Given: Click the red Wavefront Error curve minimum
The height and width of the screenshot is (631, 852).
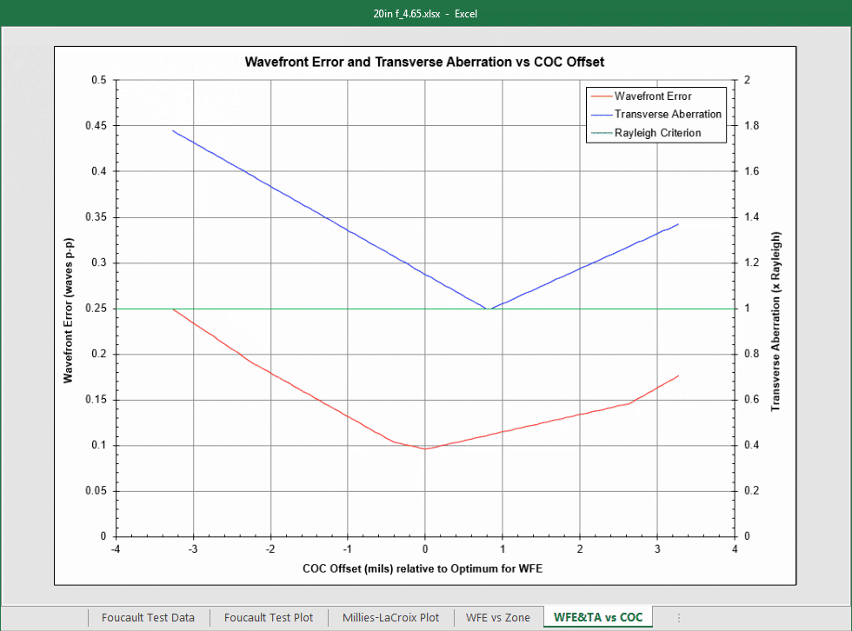Looking at the screenshot, I should [425, 448].
